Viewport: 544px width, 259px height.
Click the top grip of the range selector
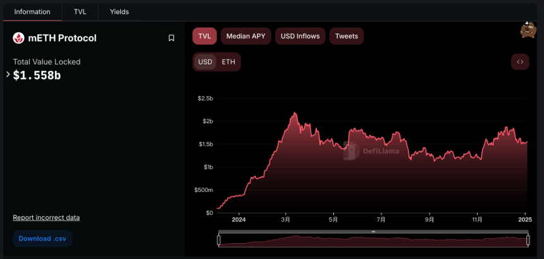pos(373,231)
